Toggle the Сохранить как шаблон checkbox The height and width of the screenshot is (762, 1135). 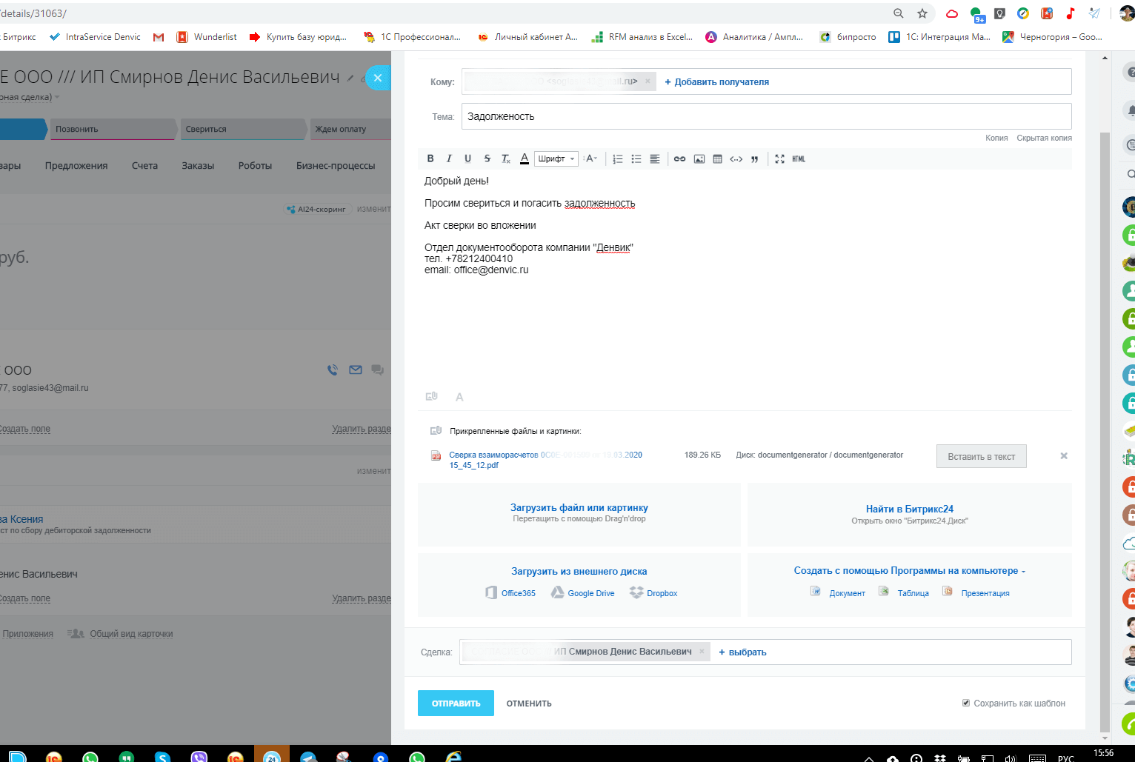point(966,703)
